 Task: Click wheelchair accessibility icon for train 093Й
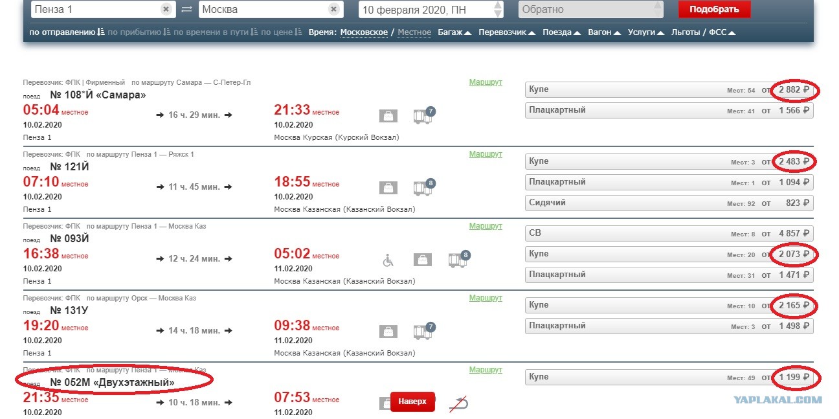[388, 260]
